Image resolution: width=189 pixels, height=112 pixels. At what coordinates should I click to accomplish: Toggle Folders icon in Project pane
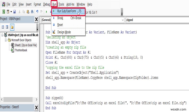tap(12, 27)
